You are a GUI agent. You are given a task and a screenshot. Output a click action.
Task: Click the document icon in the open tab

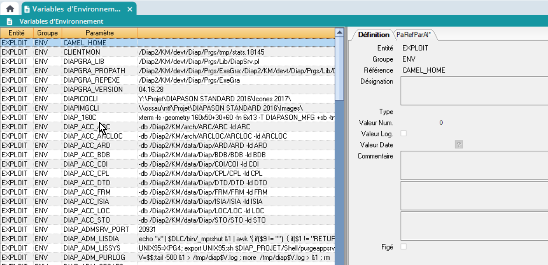click(27, 9)
